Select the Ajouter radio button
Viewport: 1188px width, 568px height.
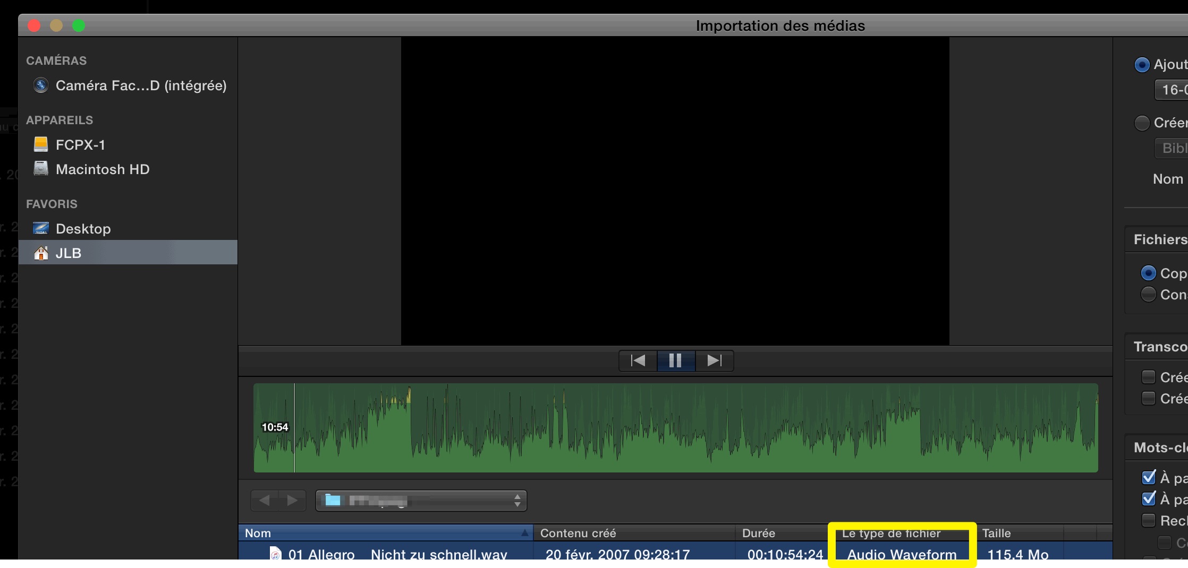pyautogui.click(x=1141, y=65)
